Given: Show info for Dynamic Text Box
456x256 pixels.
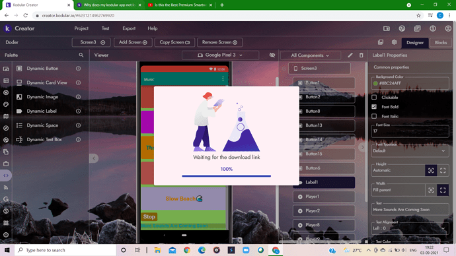Looking at the screenshot, I should 78,140.
